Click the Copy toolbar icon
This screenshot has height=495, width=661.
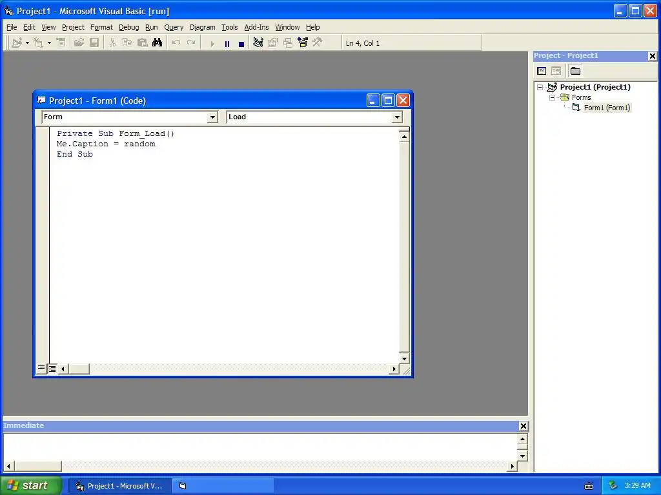[127, 43]
